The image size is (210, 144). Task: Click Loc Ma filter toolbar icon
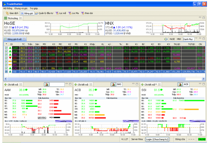point(74,13)
